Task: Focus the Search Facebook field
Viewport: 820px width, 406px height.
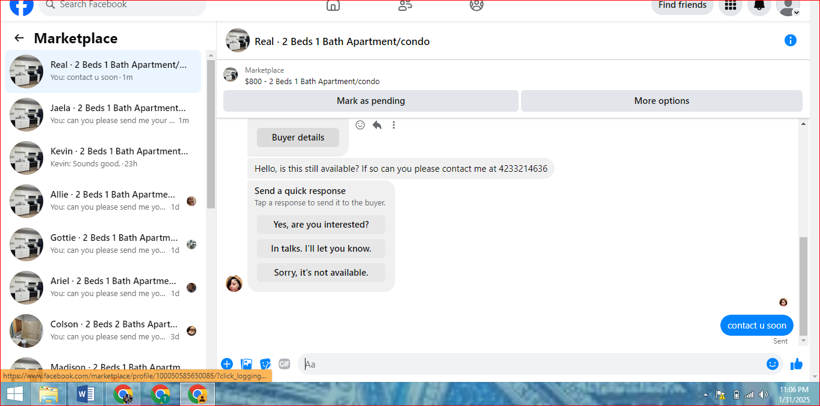Action: click(122, 5)
